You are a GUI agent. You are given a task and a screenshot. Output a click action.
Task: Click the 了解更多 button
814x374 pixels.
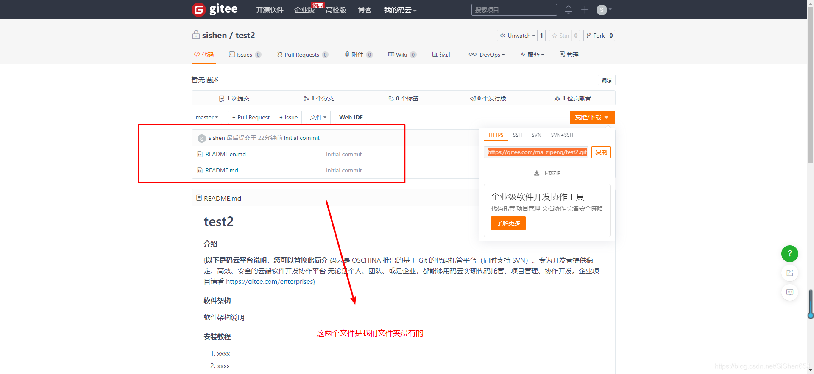click(508, 223)
